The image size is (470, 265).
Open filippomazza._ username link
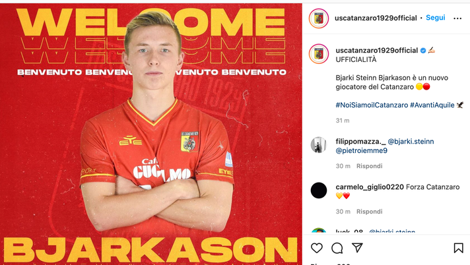360,141
